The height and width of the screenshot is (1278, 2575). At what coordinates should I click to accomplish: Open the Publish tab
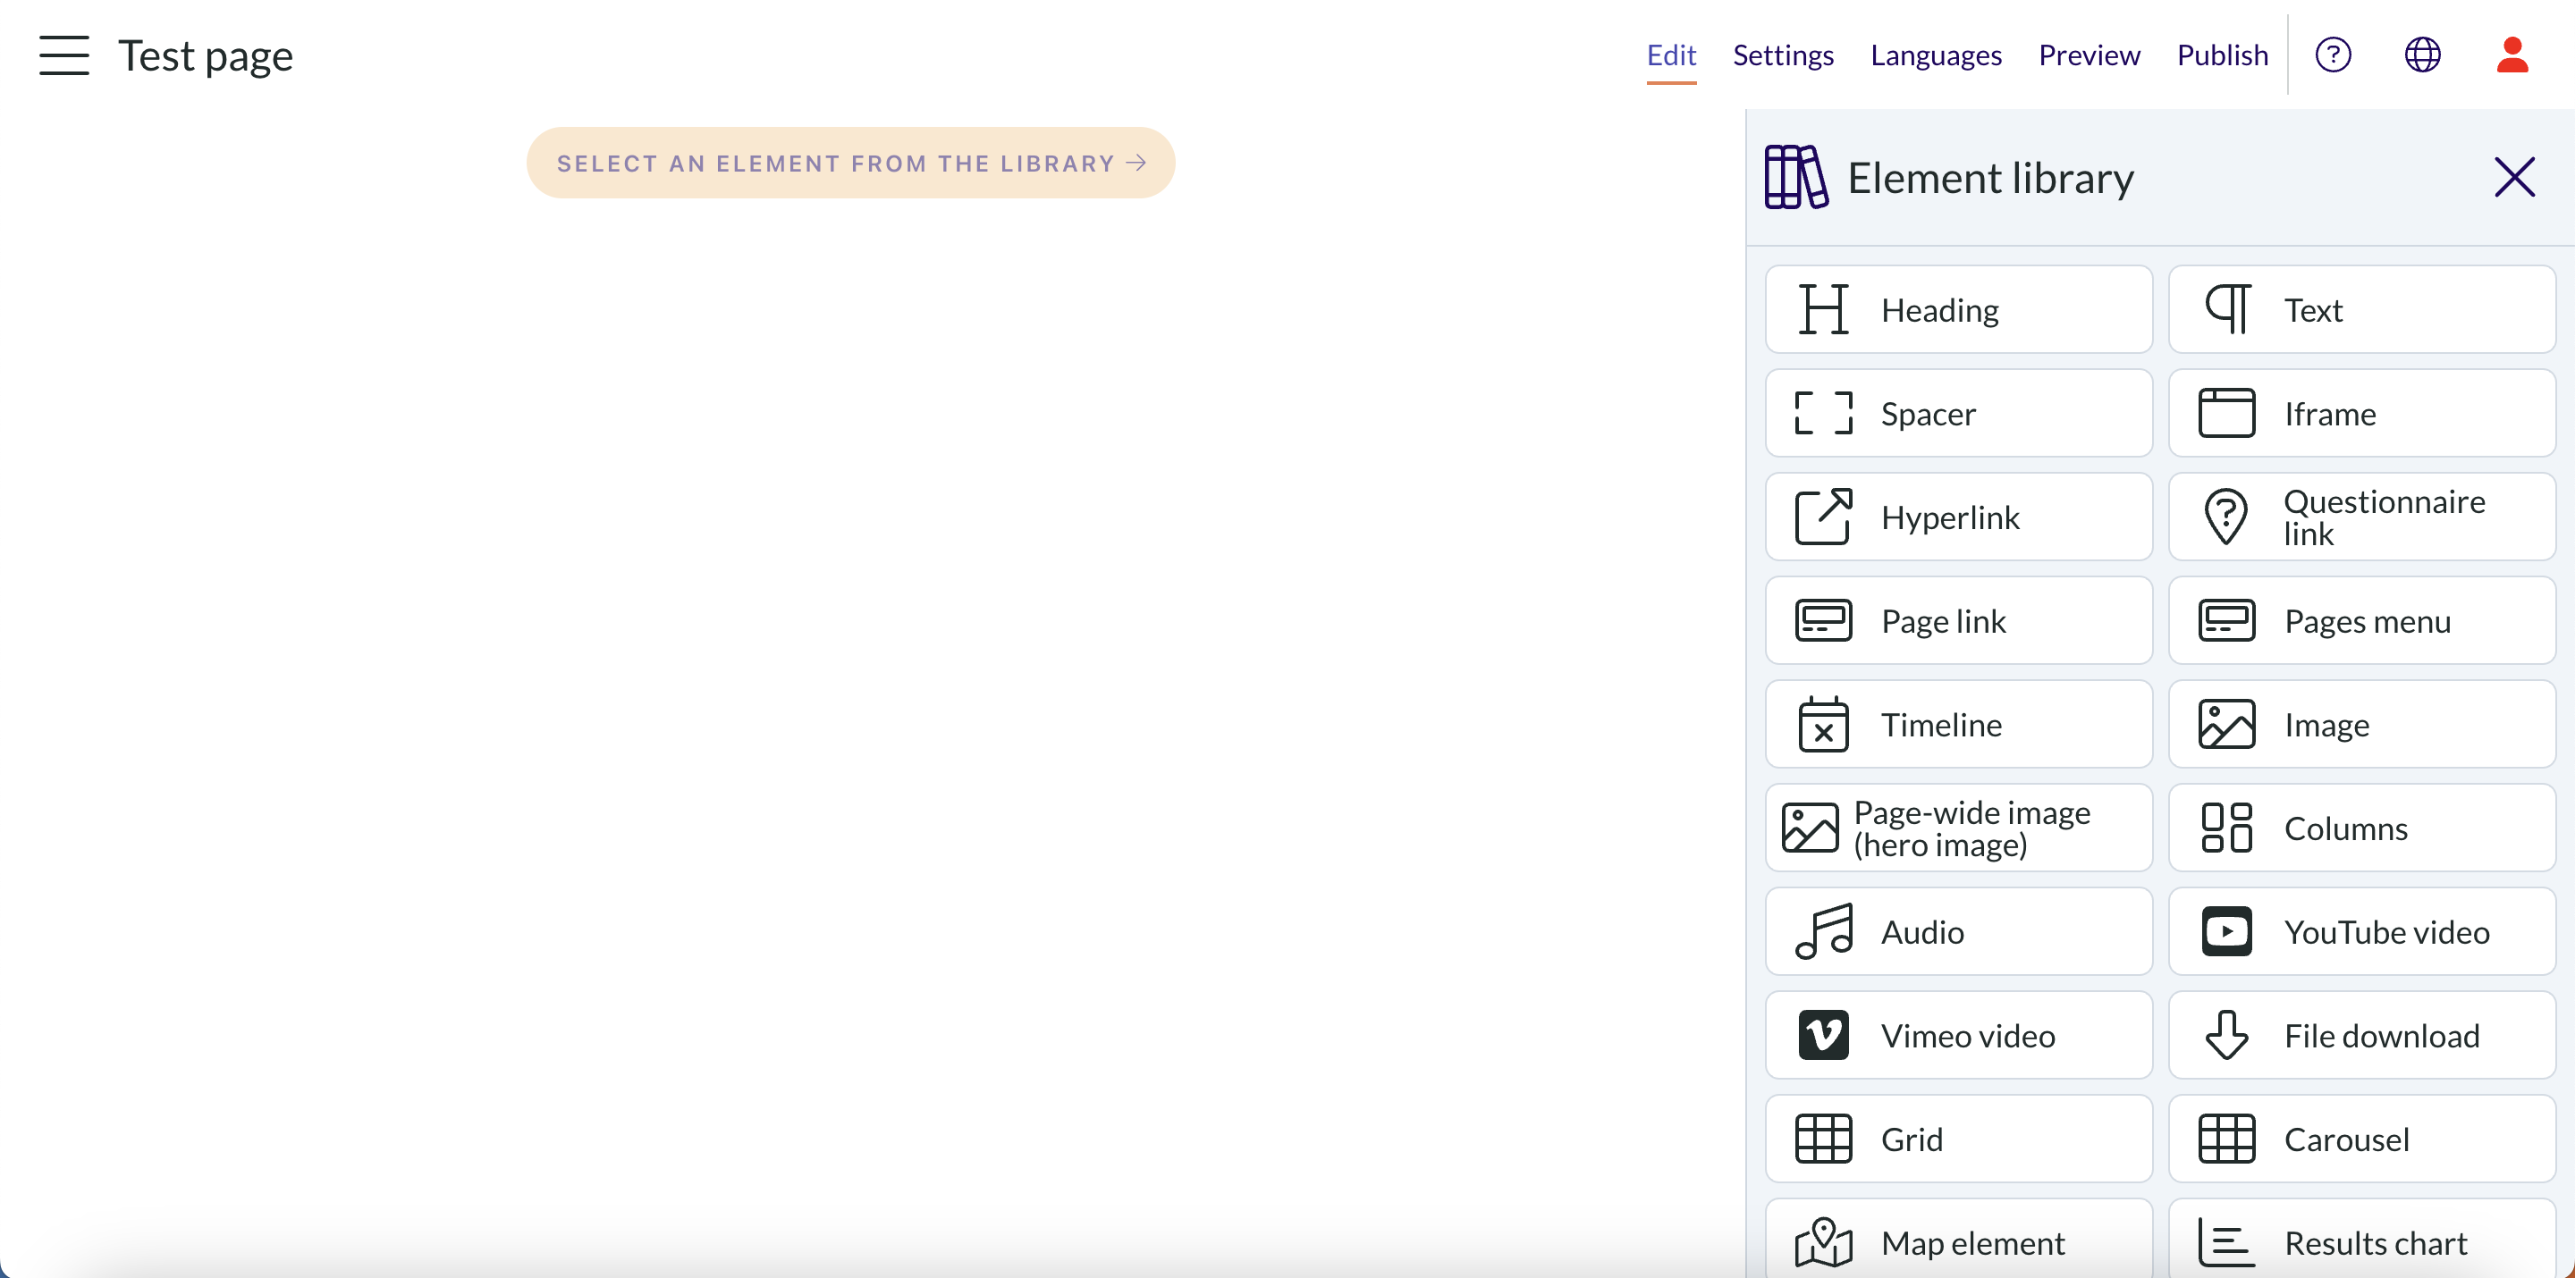(2222, 55)
